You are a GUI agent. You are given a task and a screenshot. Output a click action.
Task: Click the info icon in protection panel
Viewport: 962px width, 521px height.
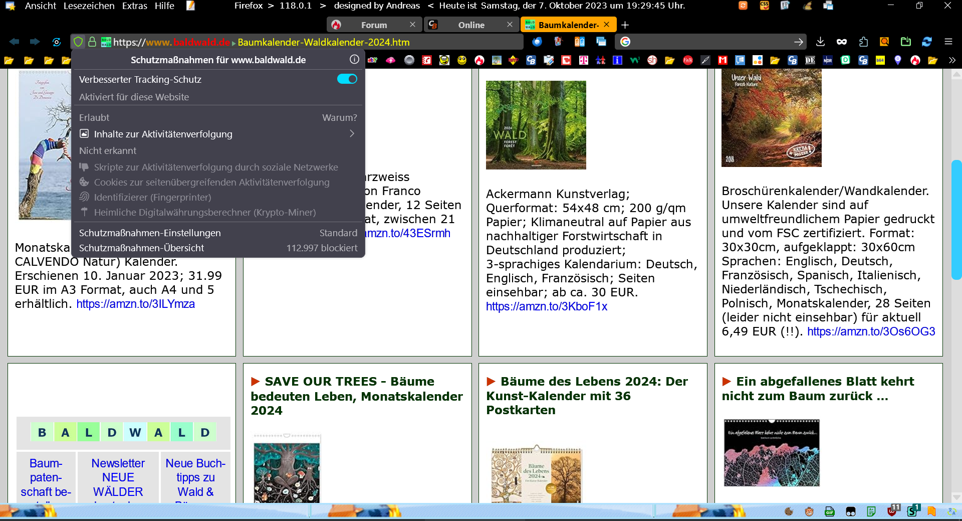point(354,60)
